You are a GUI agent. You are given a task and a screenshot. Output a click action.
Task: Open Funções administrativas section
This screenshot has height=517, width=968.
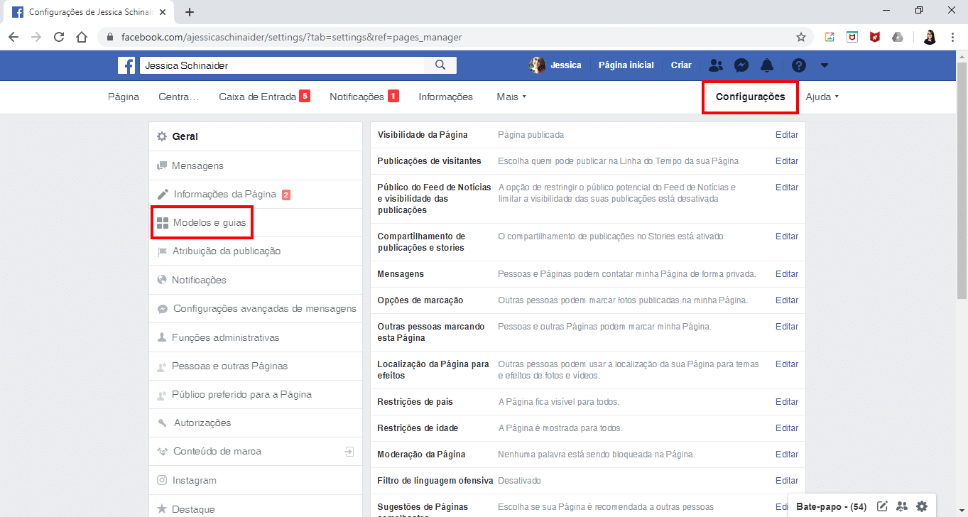256,337
